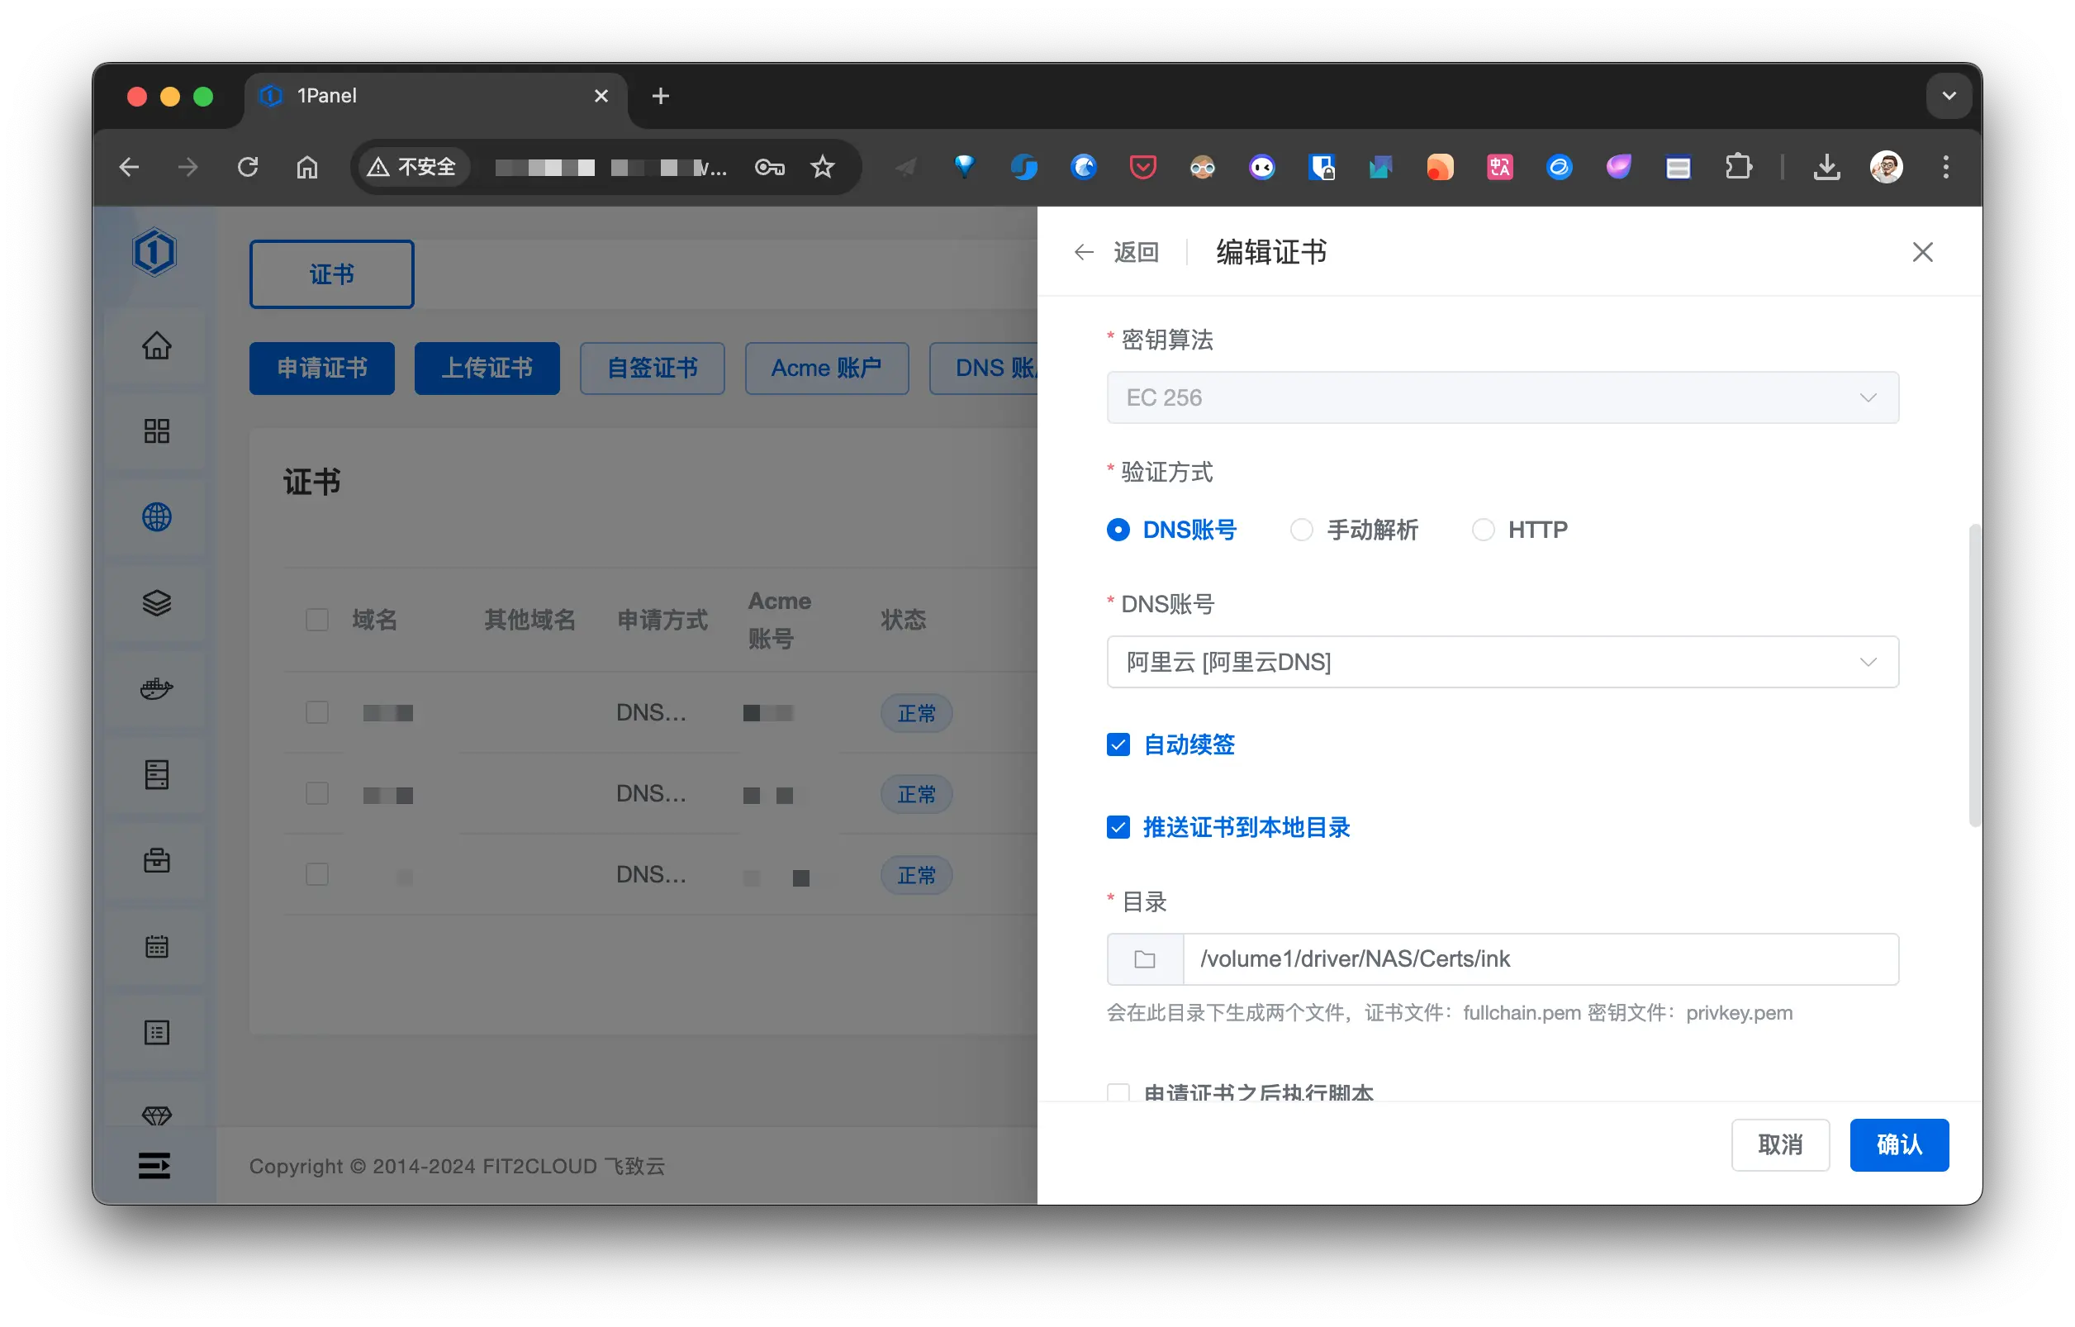This screenshot has width=2075, height=1327.
Task: Switch to the 证书 tab
Action: 331,273
